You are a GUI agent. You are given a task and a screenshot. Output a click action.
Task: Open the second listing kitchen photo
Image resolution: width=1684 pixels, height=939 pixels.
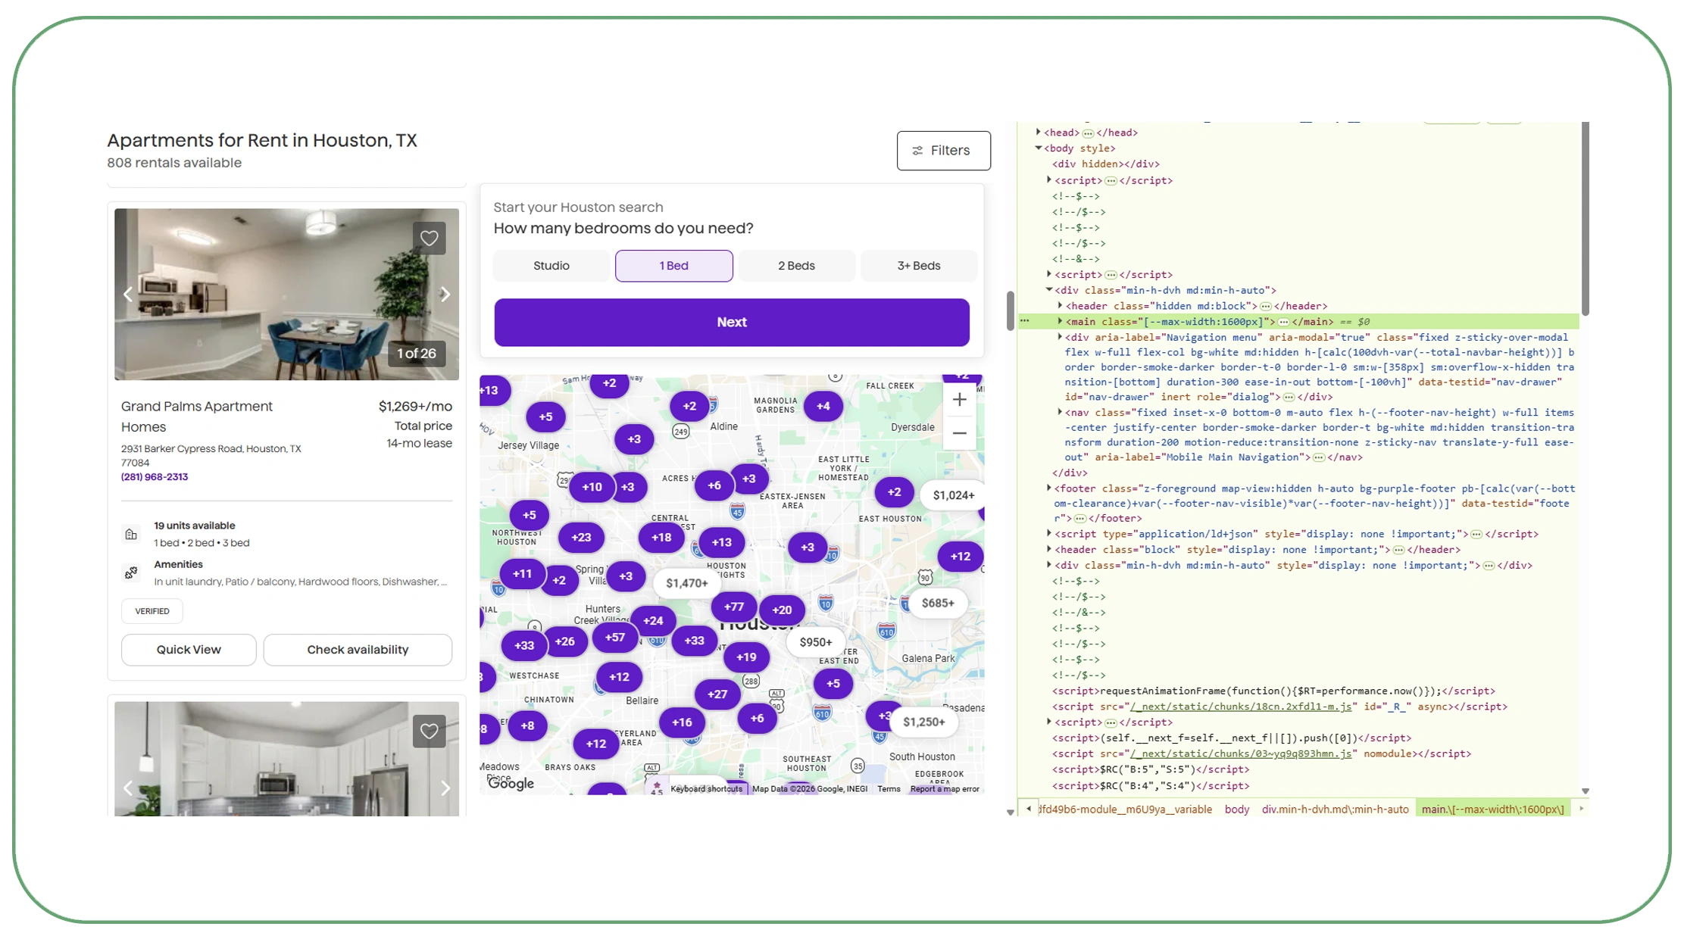[x=286, y=759]
